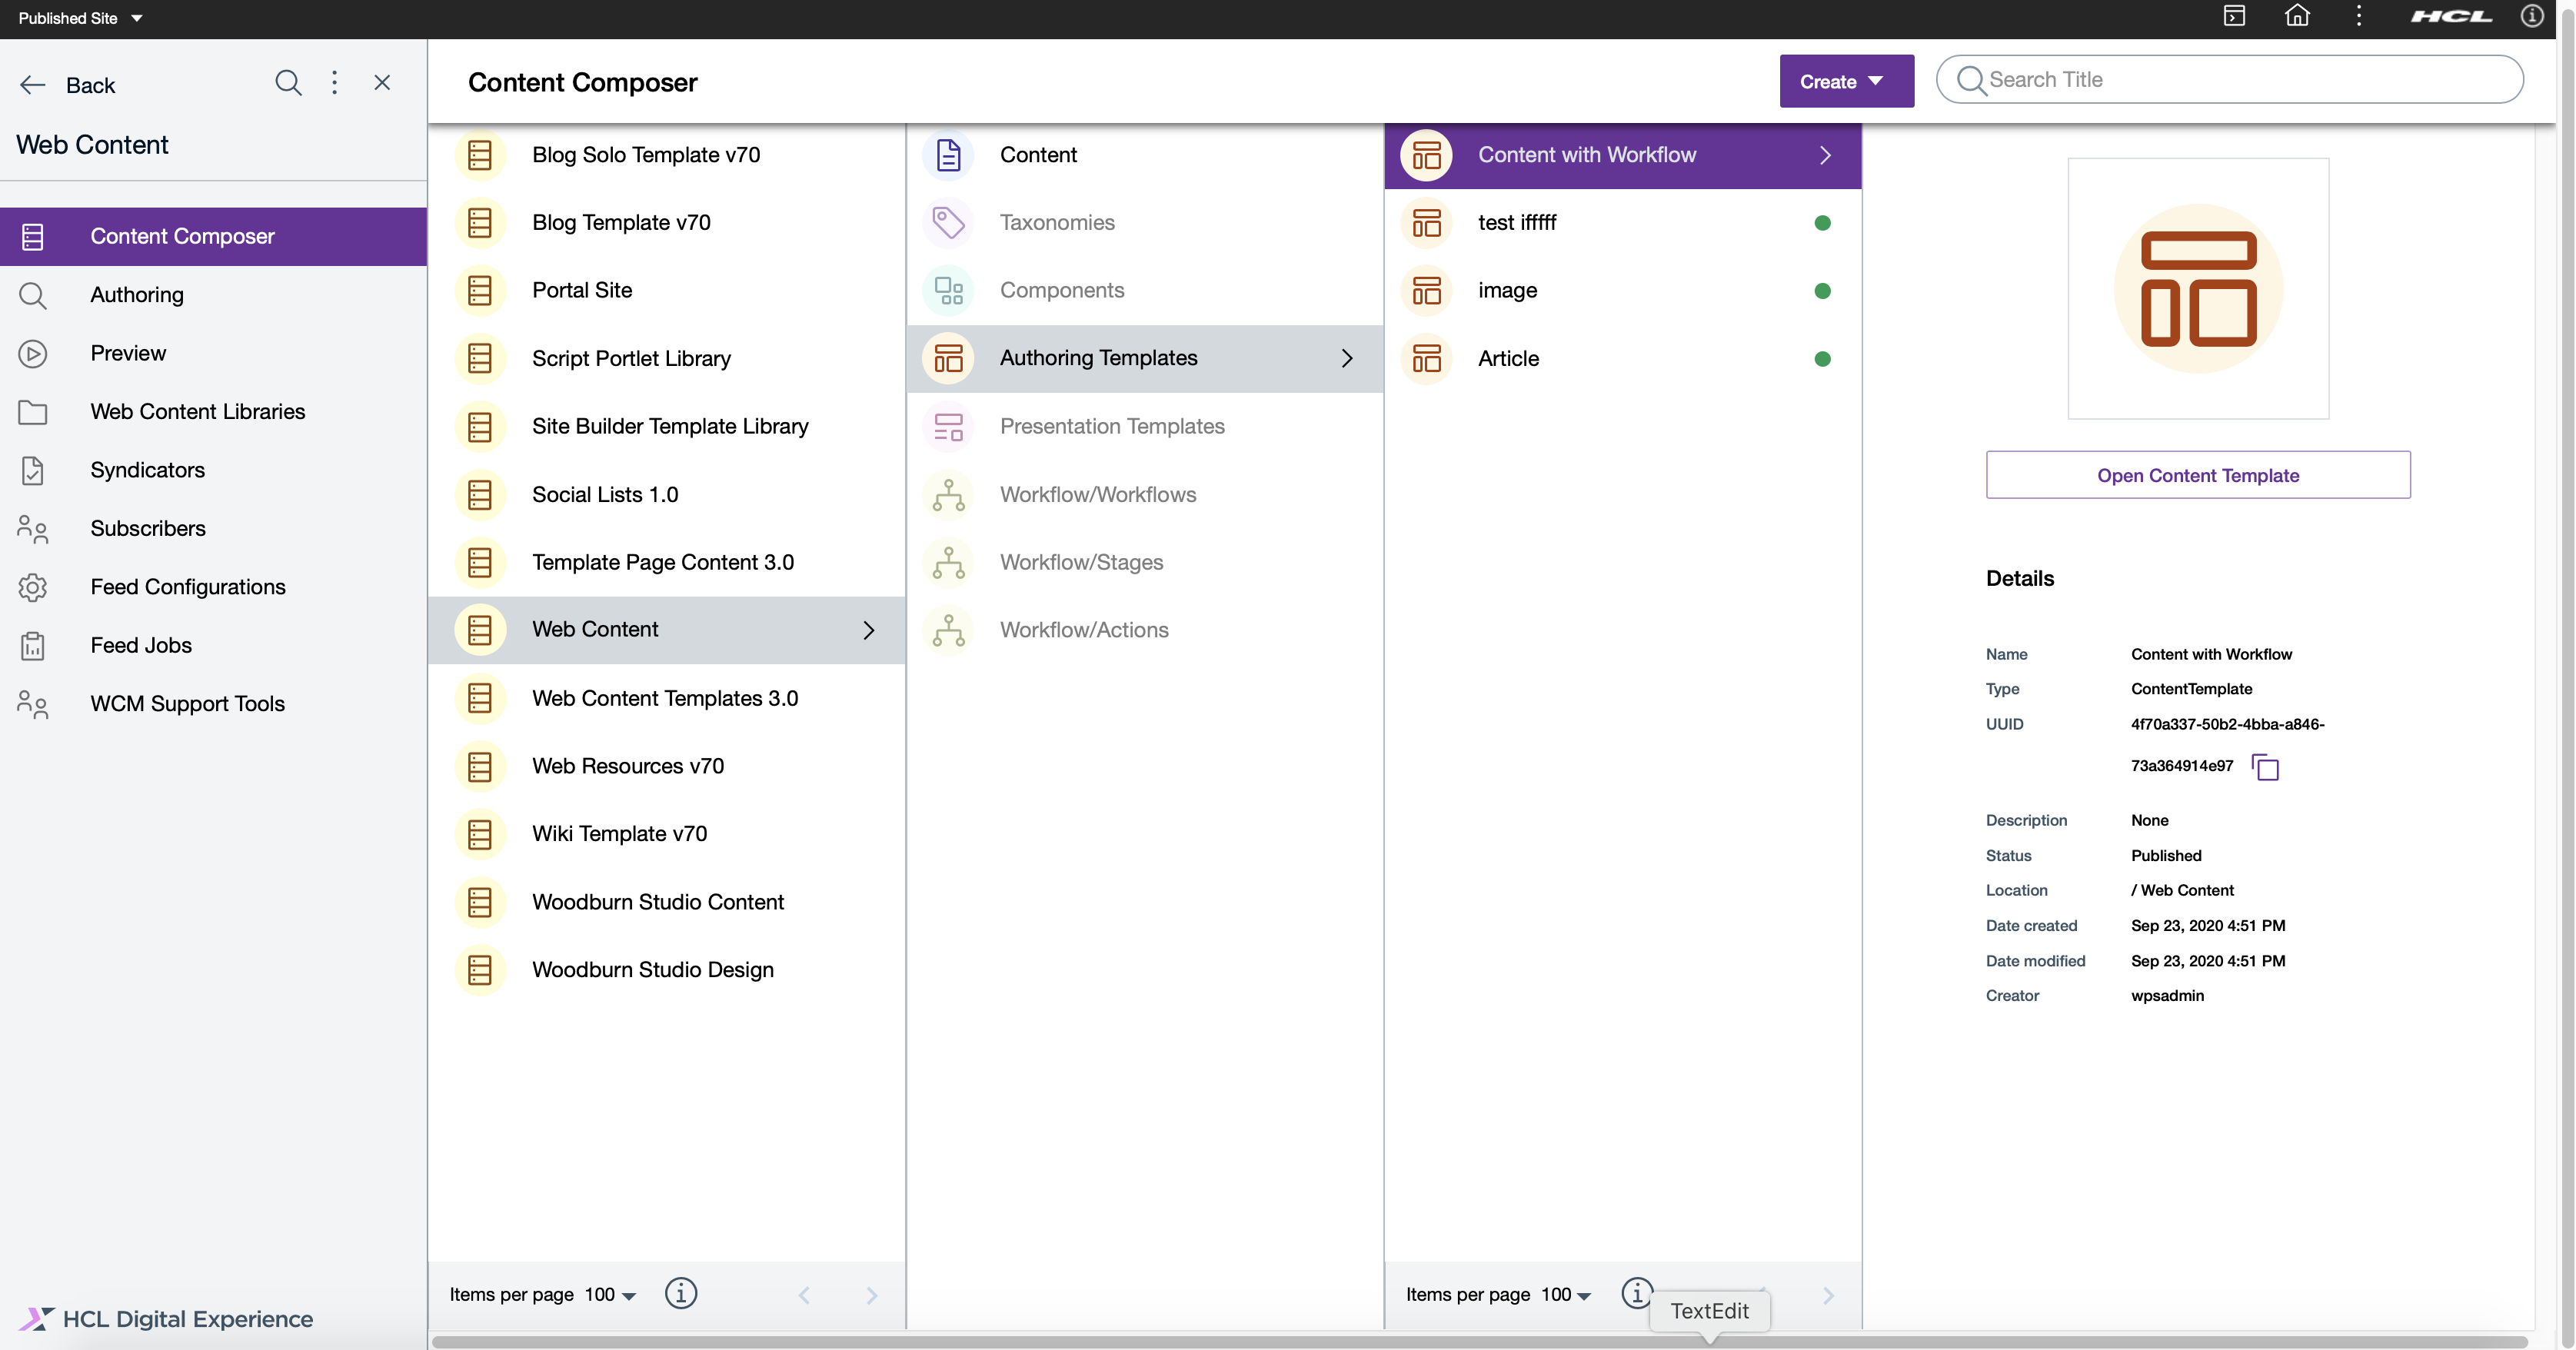Click the Feed Jobs clipboard icon
The image size is (2576, 1350).
[33, 646]
